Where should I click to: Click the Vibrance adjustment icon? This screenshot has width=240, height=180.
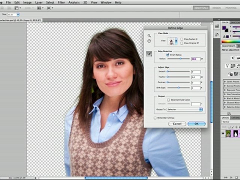(x=227, y=66)
